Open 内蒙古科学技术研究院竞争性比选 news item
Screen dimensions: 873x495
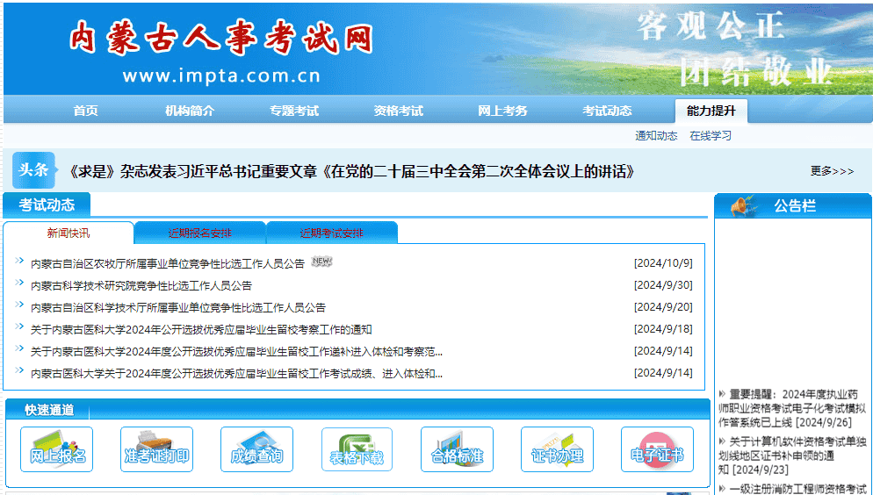click(x=141, y=285)
